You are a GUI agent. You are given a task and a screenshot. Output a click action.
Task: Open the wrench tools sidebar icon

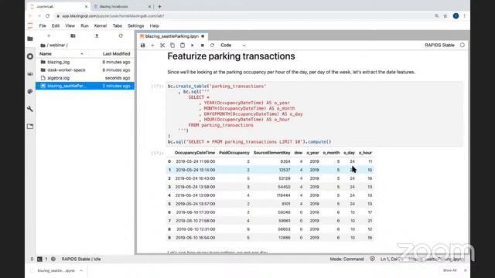pos(30,109)
